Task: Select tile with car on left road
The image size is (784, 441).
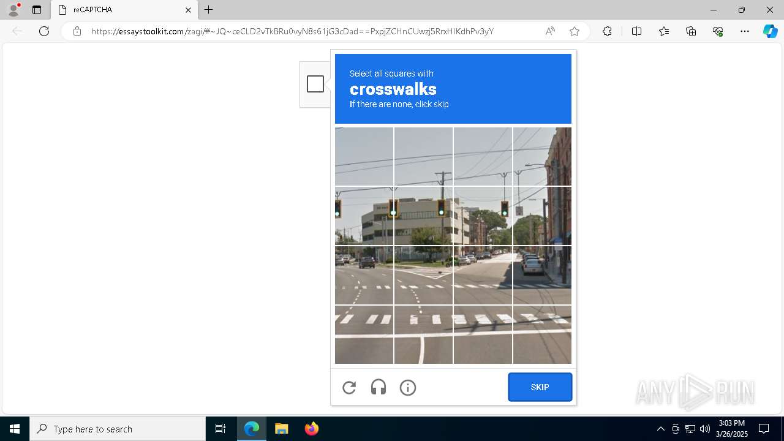Action: pyautogui.click(x=364, y=275)
